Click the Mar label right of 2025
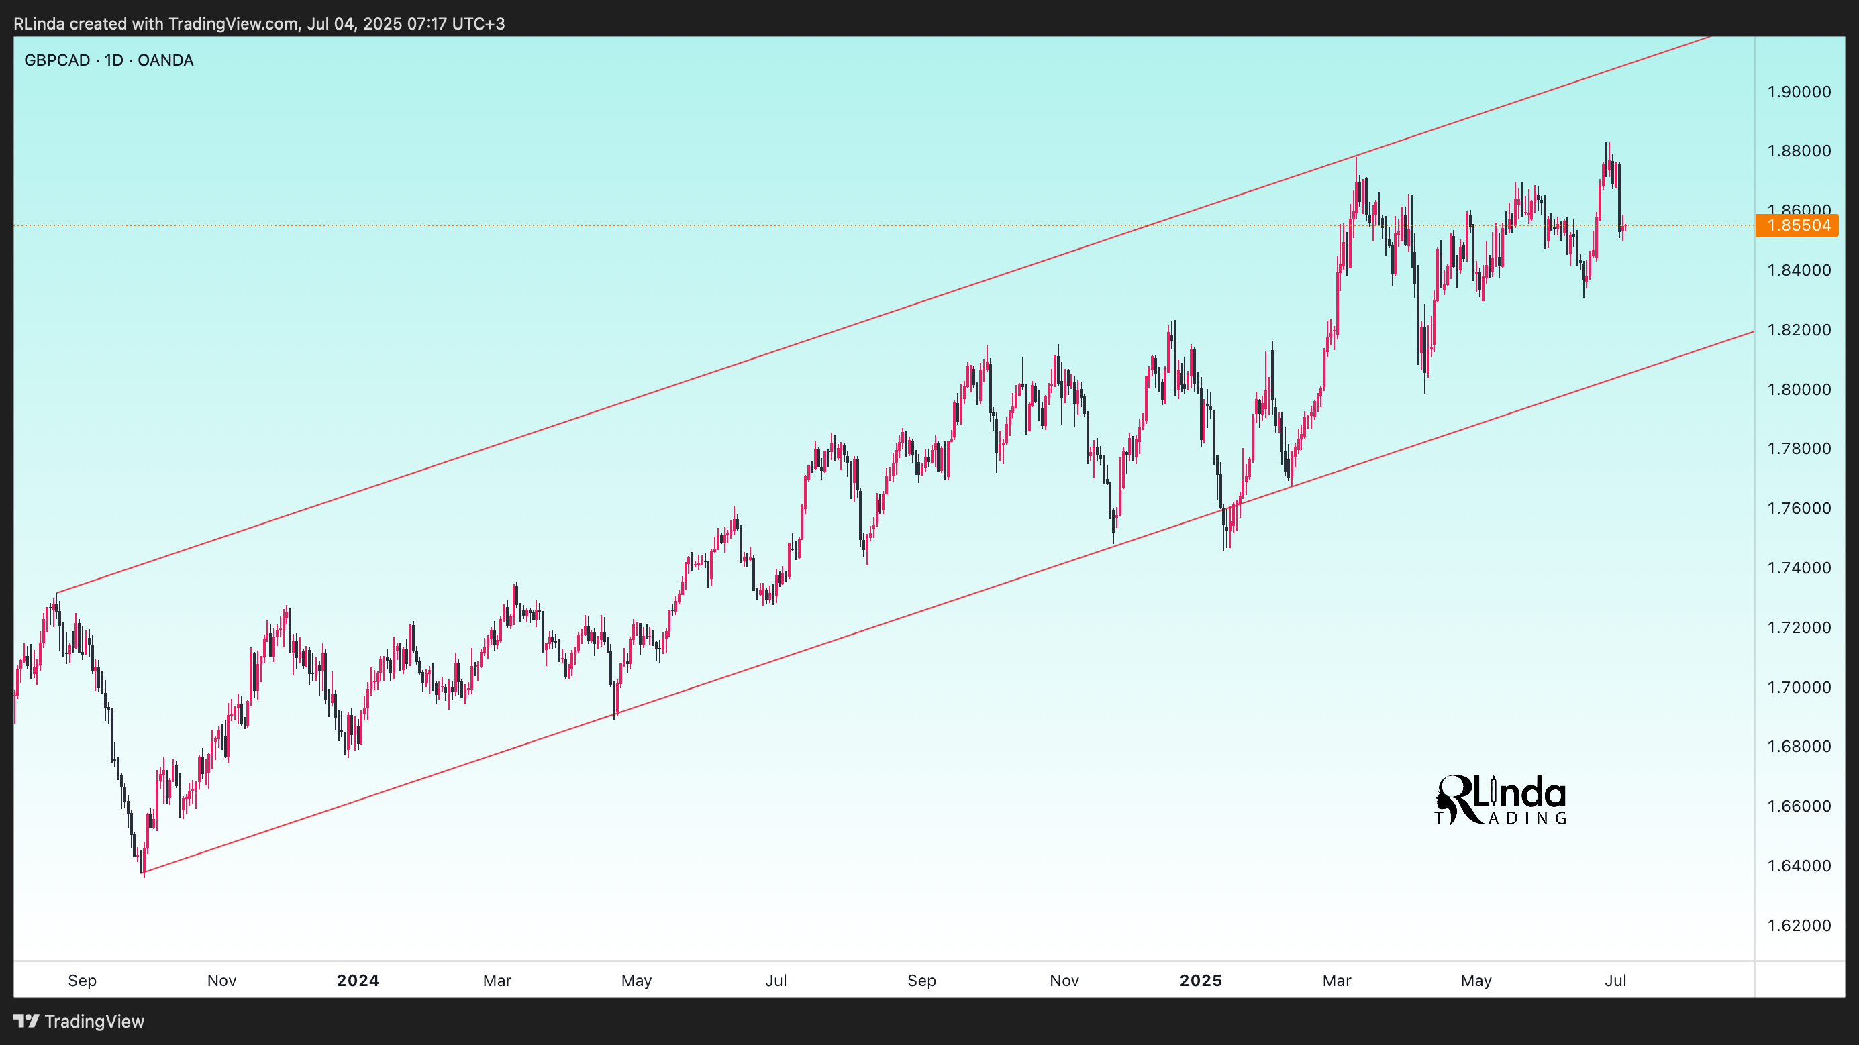Viewport: 1859px width, 1045px height. (1336, 981)
